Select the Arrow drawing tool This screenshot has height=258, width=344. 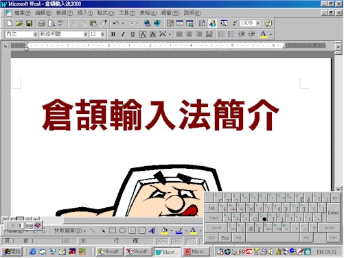point(102,231)
